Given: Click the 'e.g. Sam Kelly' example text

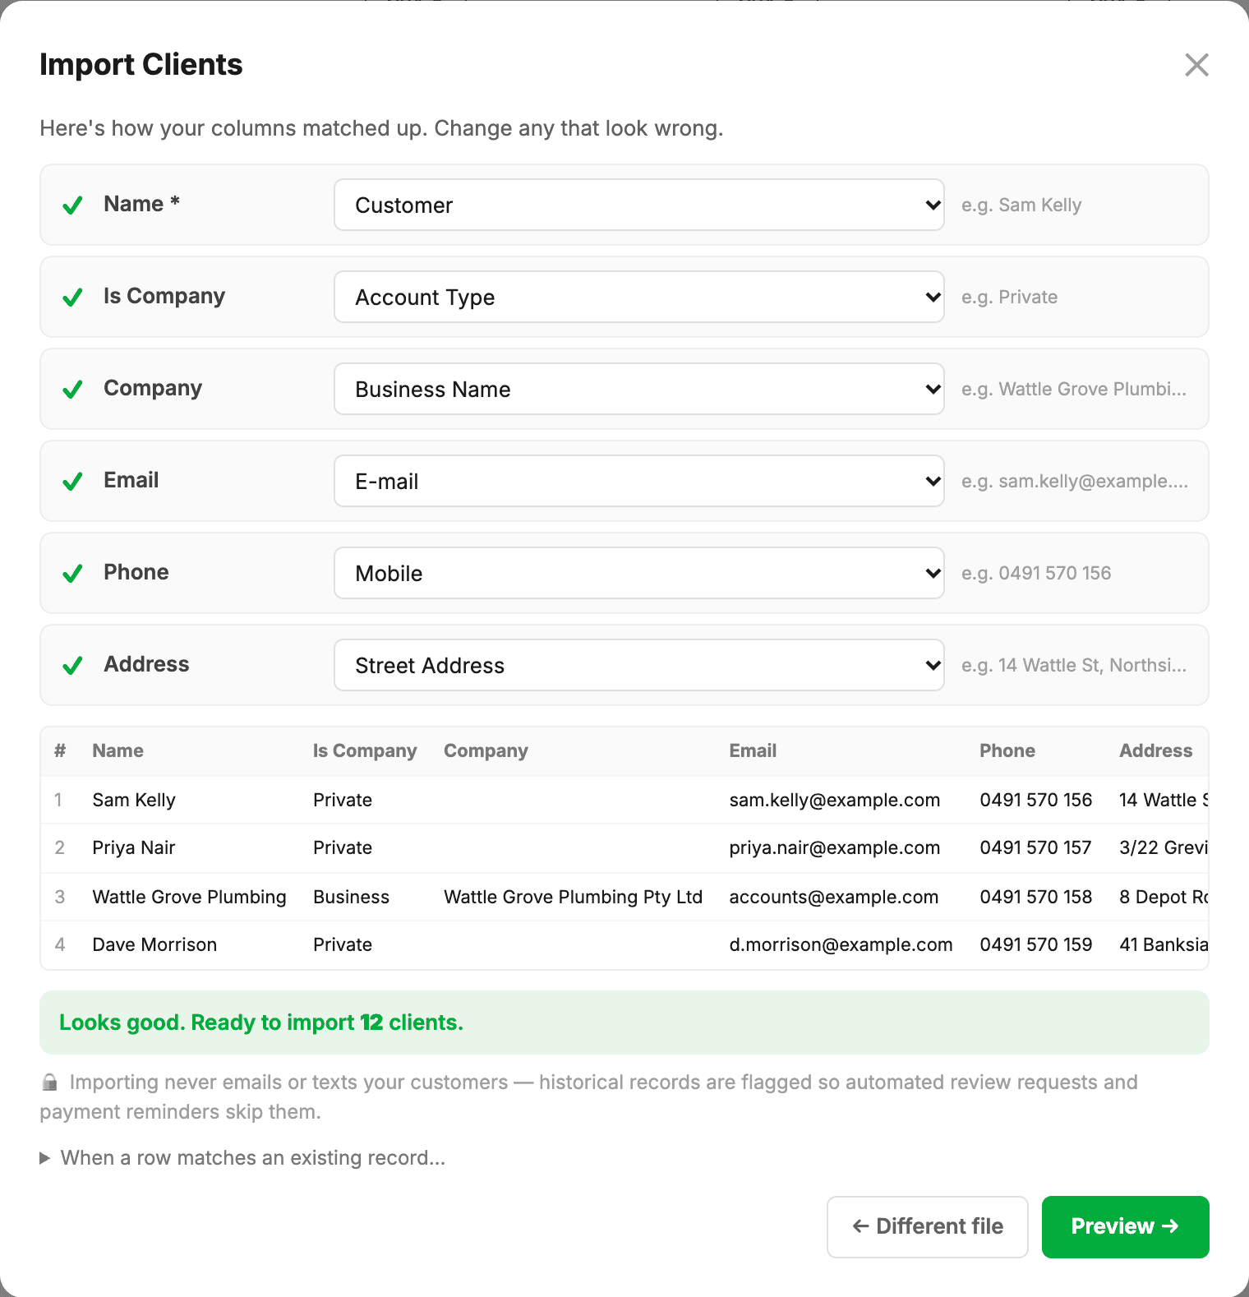Looking at the screenshot, I should (x=1021, y=205).
